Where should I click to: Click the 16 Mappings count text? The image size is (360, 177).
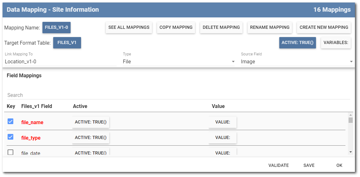click(x=332, y=9)
